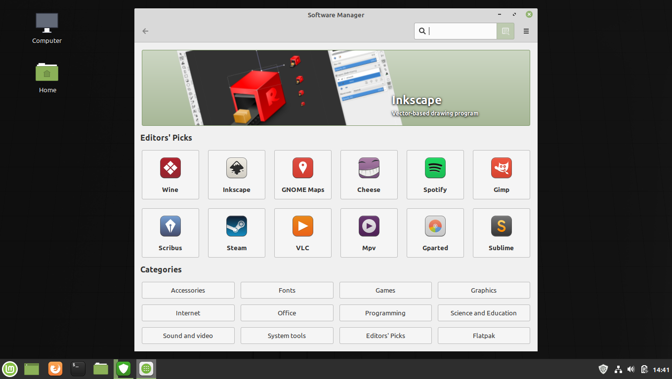Image resolution: width=672 pixels, height=379 pixels.
Task: Browse the Graphics category
Action: pos(484,290)
